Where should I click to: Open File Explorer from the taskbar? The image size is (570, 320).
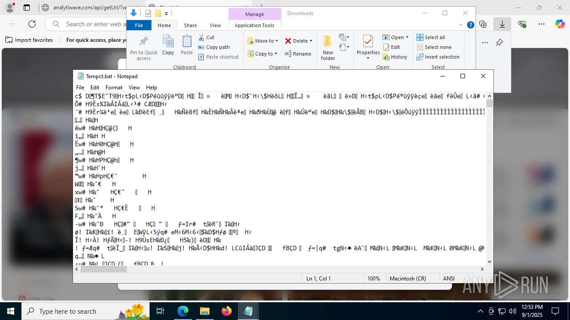click(x=204, y=311)
